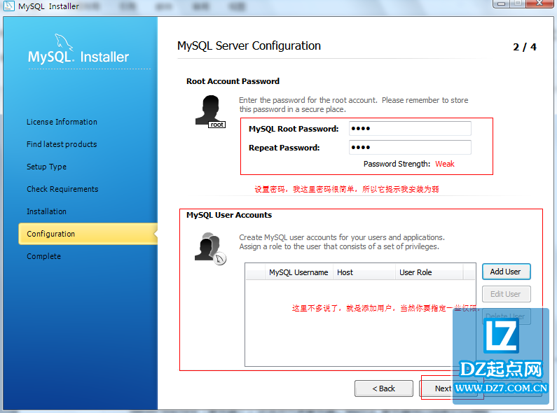Go to Setup Type step
The height and width of the screenshot is (413, 557).
(x=46, y=167)
